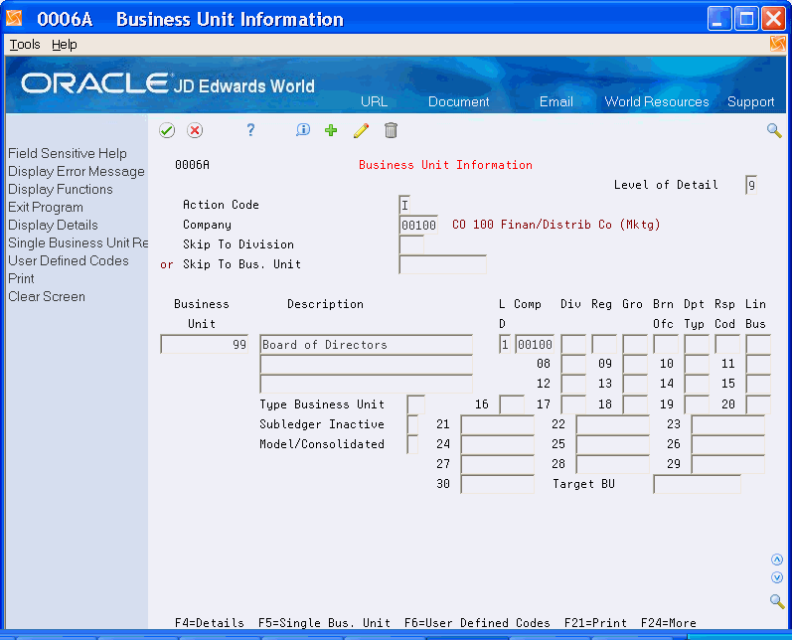The width and height of the screenshot is (792, 640).
Task: Open World Resources link
Action: click(657, 101)
